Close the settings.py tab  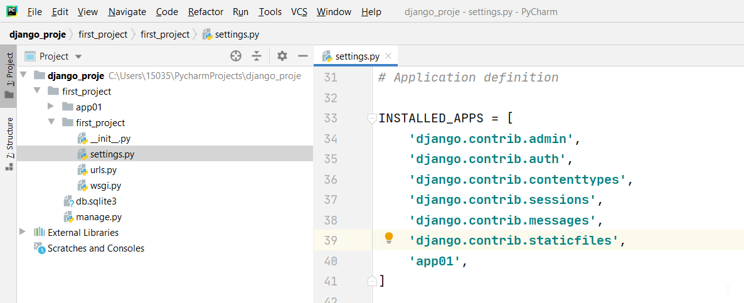click(389, 56)
